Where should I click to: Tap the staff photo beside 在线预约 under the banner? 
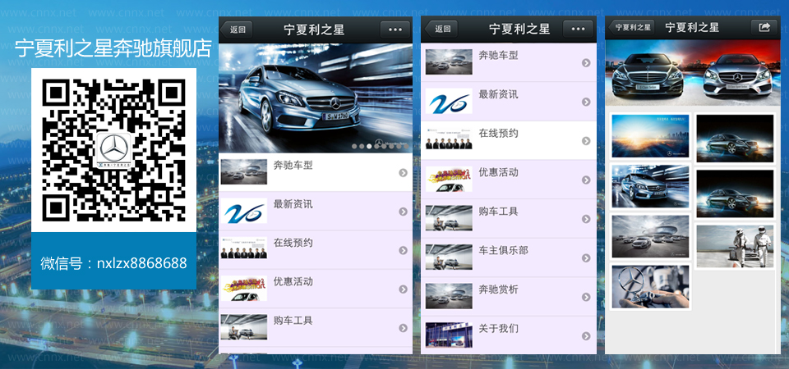coord(243,248)
